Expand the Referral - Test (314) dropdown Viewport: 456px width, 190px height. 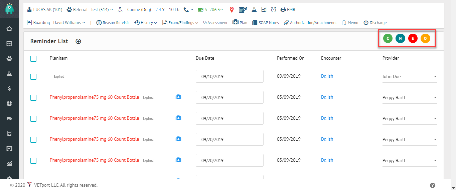90,10
